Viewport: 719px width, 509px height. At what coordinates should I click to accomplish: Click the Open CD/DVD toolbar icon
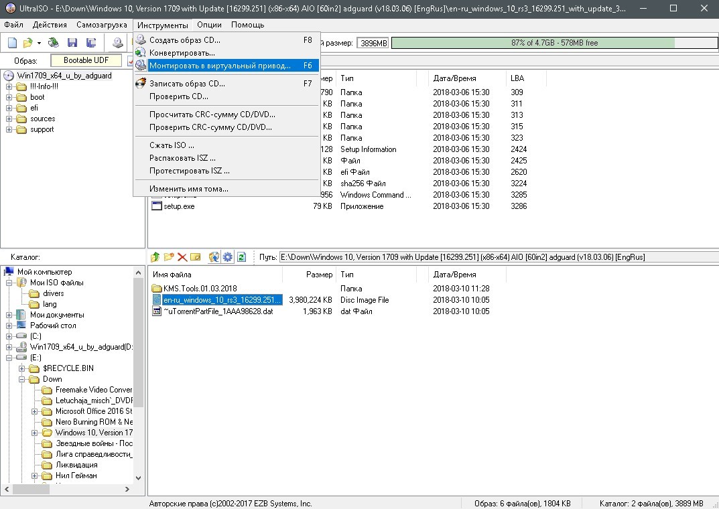tap(54, 43)
